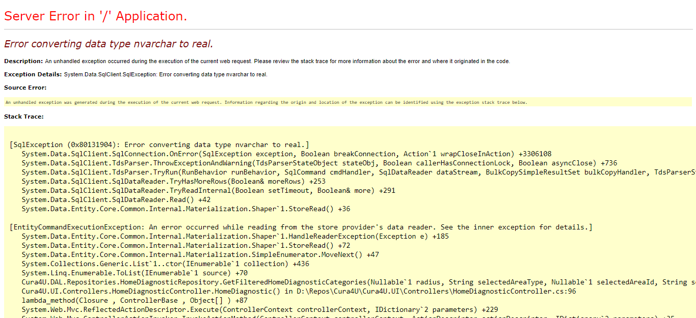Viewport: 696px width, 318px height.
Task: Click the 'Description:' label
Action: tap(23, 61)
